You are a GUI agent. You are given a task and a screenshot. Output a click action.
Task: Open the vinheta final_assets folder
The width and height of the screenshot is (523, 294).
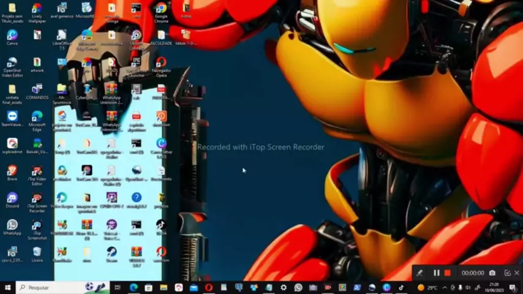12,94
